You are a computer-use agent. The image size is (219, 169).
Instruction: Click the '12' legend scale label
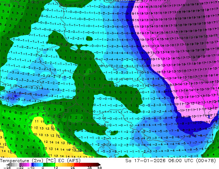point(56,168)
